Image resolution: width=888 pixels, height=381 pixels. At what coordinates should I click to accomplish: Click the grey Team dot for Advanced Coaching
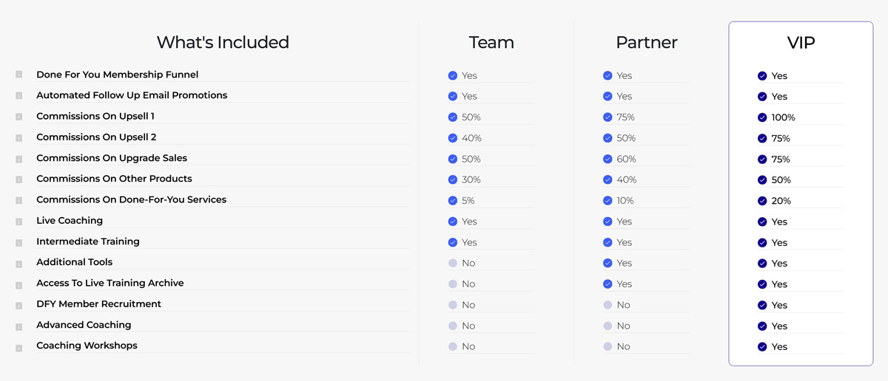click(x=453, y=326)
